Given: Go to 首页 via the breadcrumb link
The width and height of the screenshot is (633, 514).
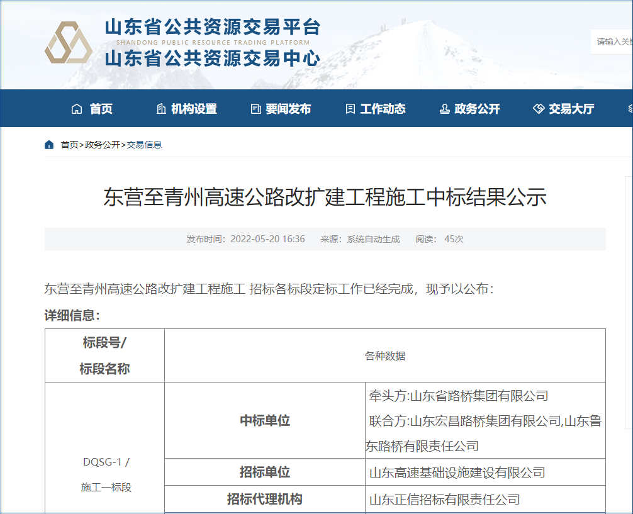Looking at the screenshot, I should [x=69, y=145].
